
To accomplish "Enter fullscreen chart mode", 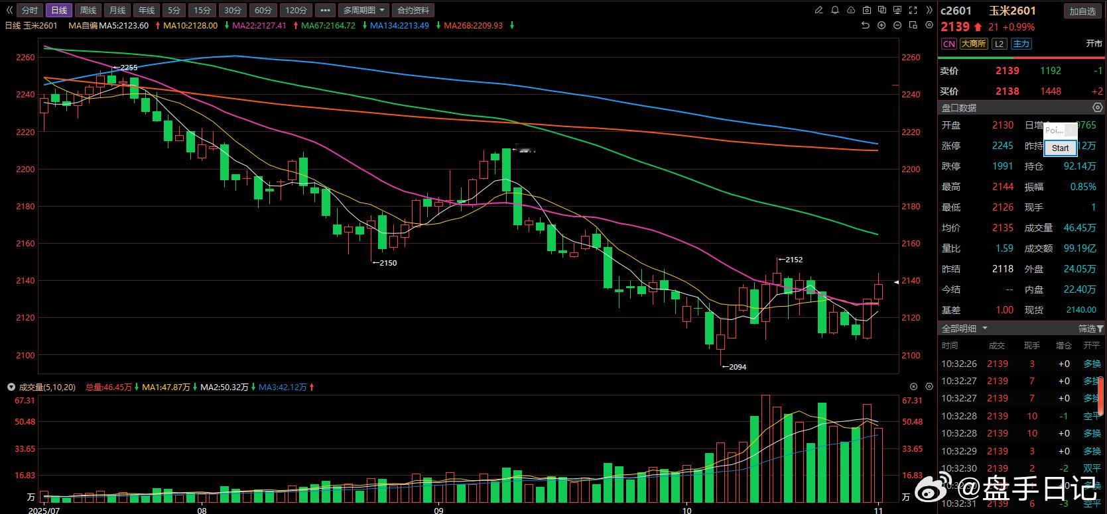I will [x=913, y=10].
